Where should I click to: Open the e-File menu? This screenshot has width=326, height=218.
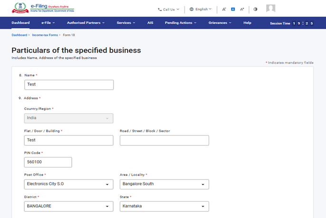point(48,23)
